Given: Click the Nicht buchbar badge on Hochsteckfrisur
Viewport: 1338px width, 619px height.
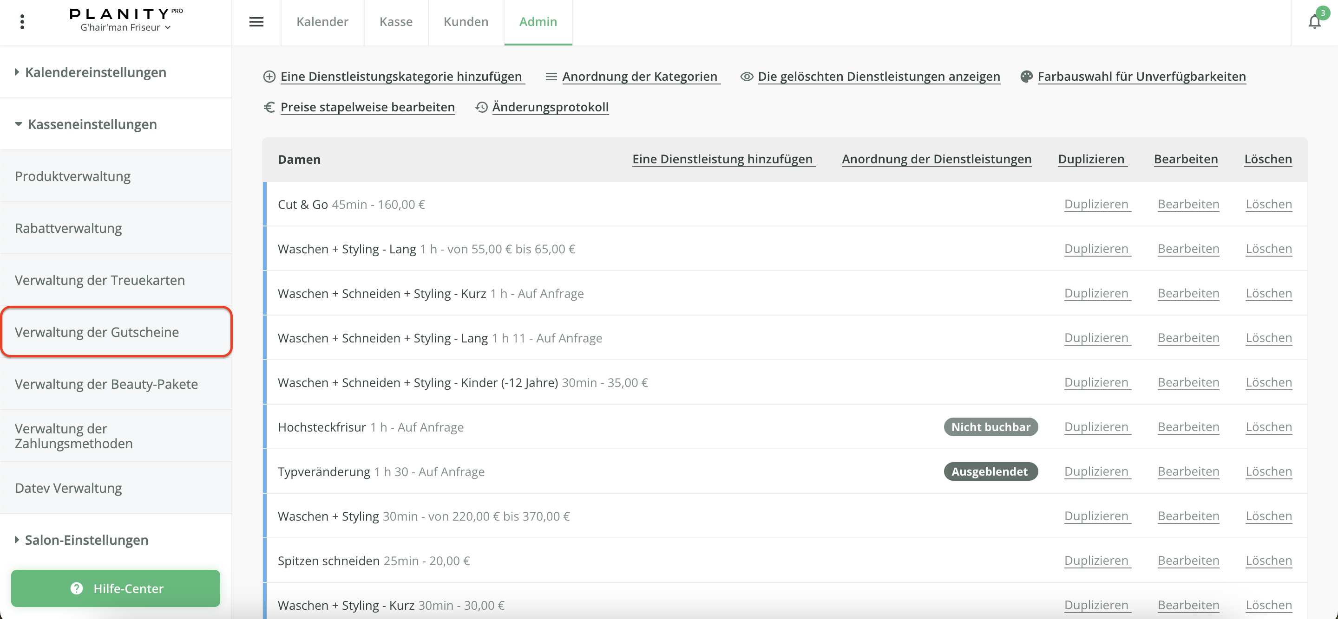Looking at the screenshot, I should 990,427.
